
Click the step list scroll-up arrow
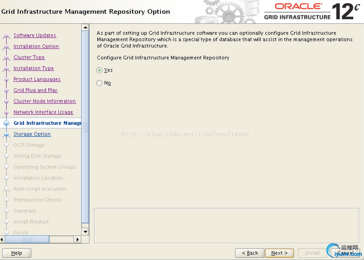point(85,28)
